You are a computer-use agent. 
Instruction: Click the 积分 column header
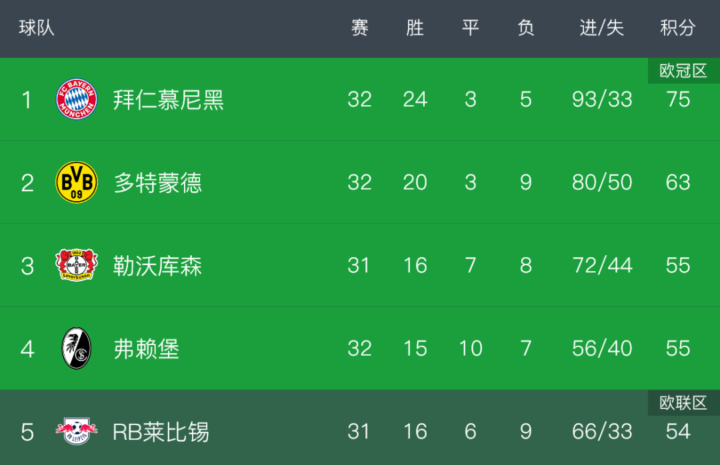[678, 28]
